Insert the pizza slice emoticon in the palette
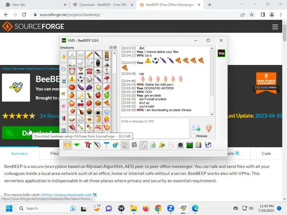The image size is (287, 215). click(107, 103)
